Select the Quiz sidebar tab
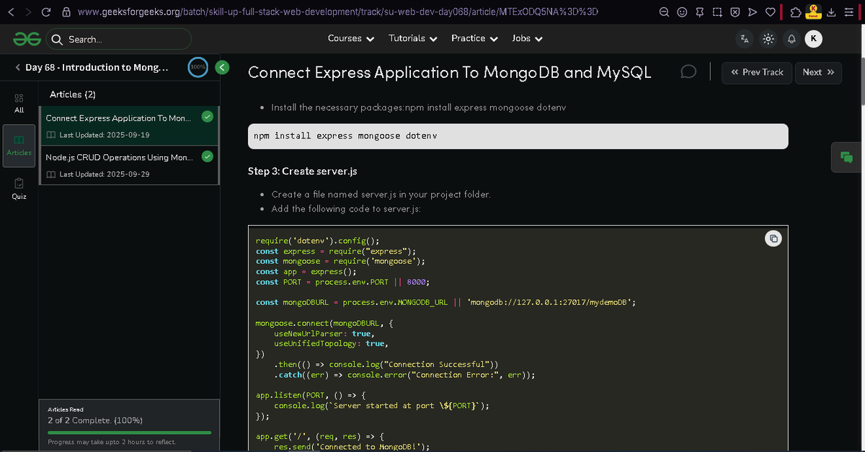 click(19, 187)
